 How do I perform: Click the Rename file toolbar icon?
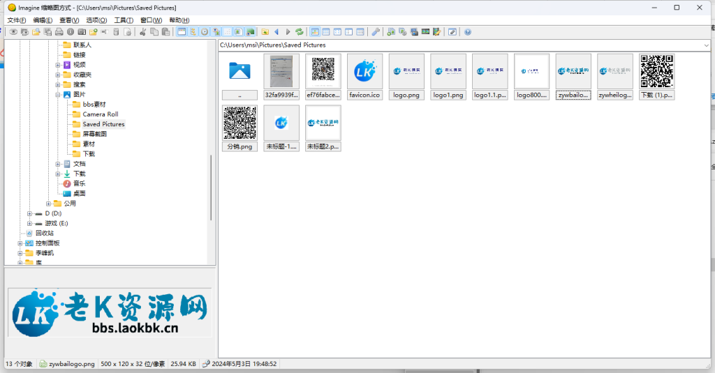(105, 32)
